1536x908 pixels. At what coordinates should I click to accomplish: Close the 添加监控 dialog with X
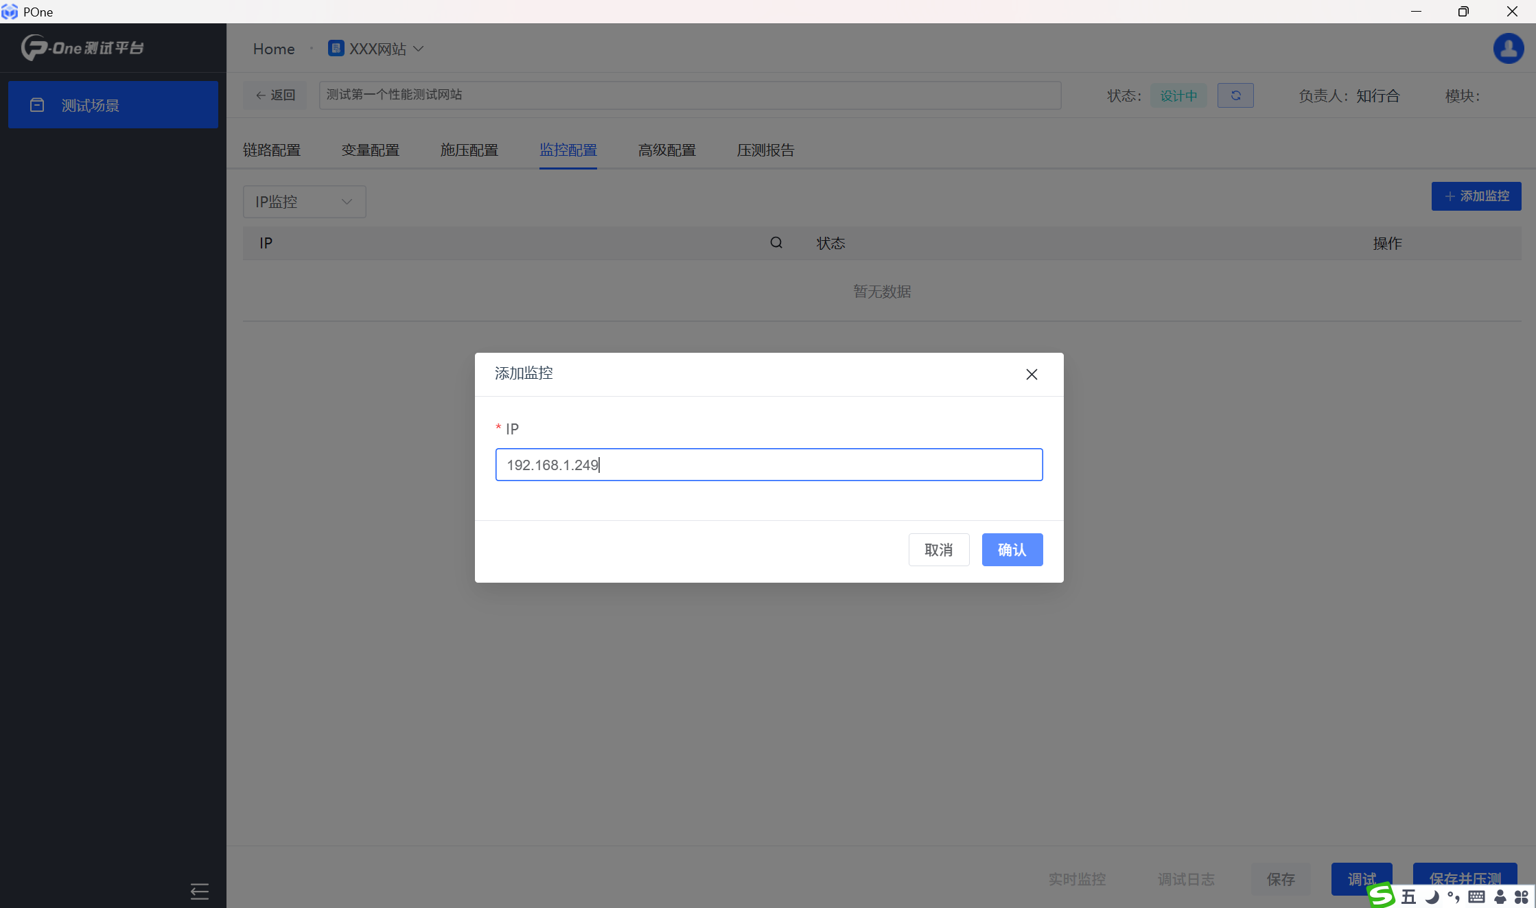1032,374
